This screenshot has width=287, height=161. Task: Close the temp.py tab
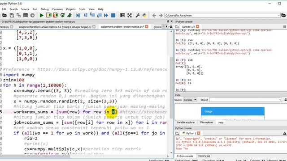pyautogui.click(x=12, y=27)
